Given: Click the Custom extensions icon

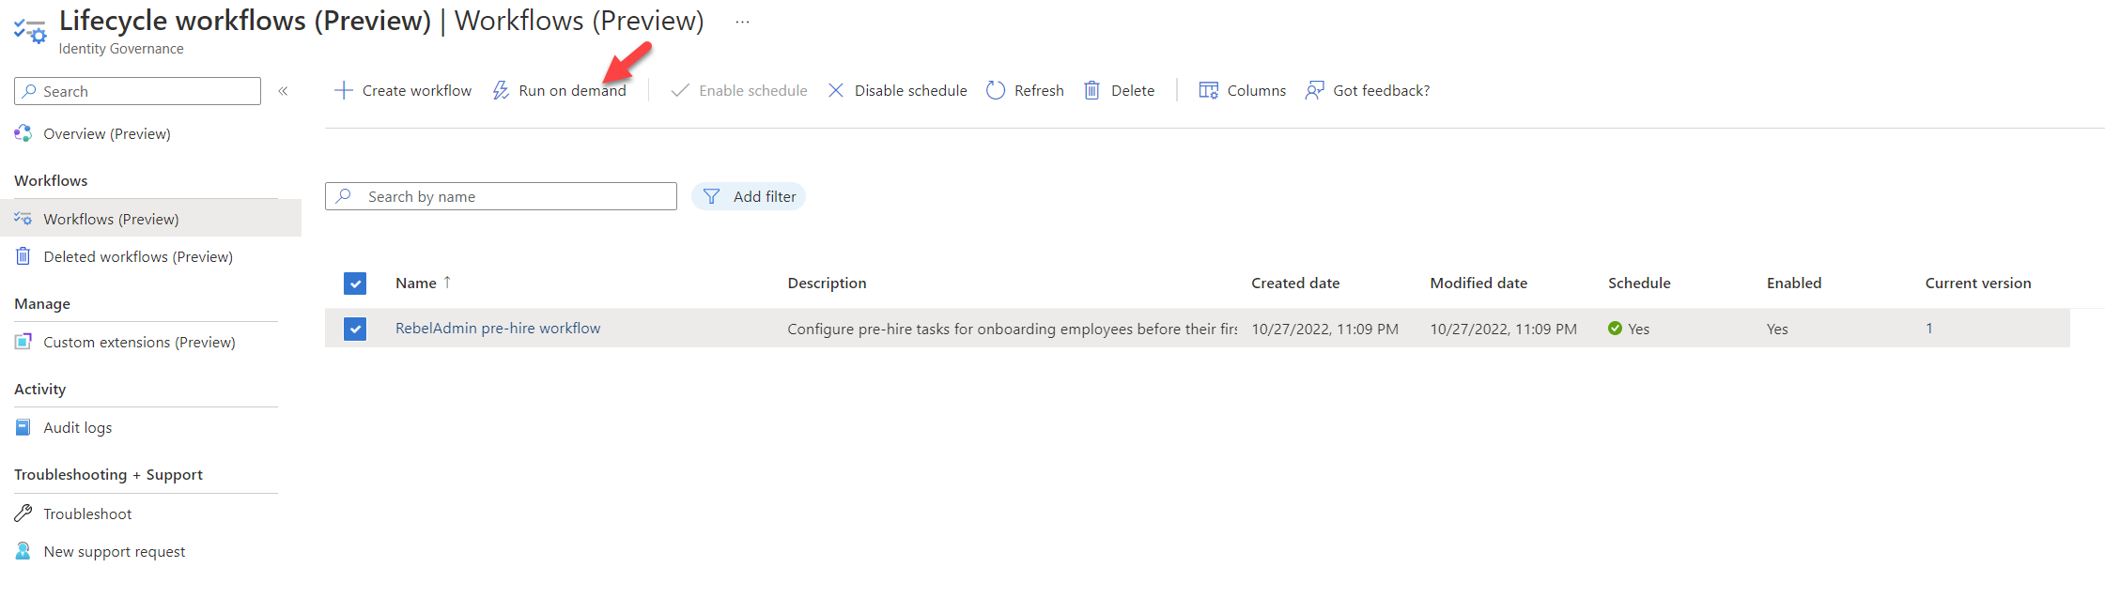Looking at the screenshot, I should pyautogui.click(x=23, y=342).
